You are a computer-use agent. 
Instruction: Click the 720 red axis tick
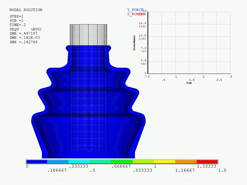pos(144,51)
